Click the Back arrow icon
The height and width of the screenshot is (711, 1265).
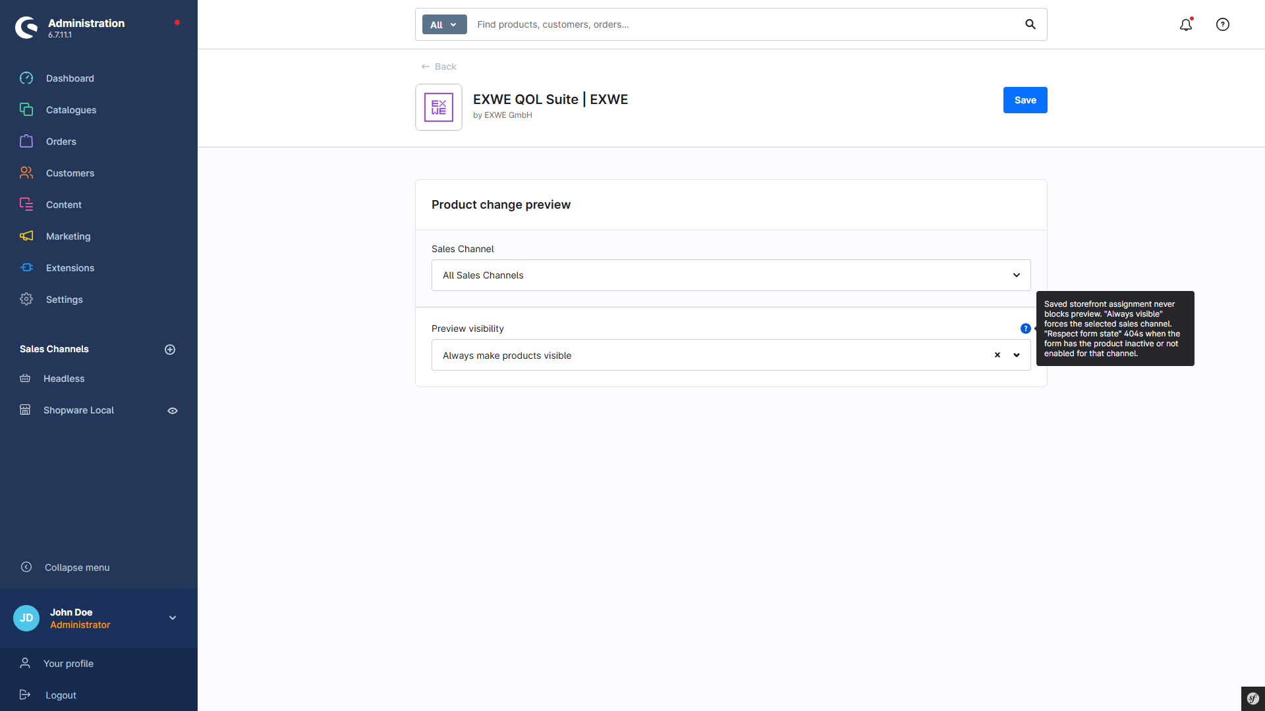point(426,66)
